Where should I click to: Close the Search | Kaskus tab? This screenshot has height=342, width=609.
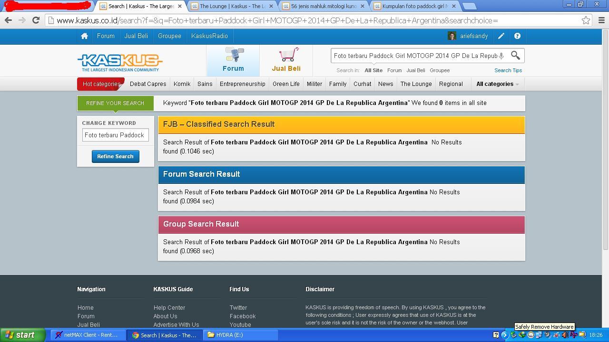[x=180, y=6]
